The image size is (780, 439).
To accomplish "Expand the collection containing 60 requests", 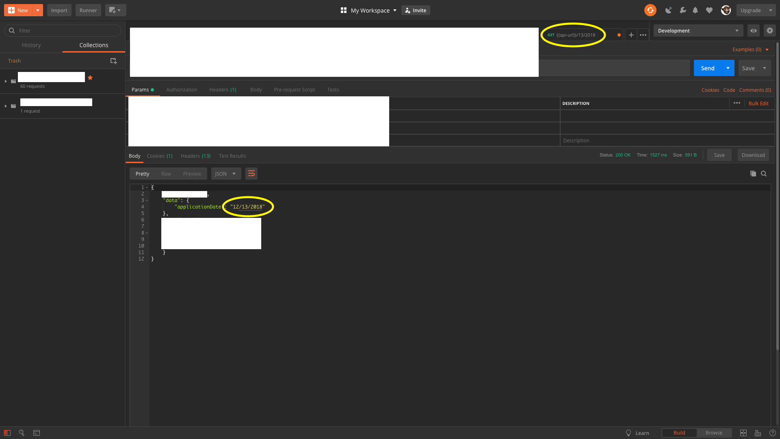I will (x=6, y=81).
